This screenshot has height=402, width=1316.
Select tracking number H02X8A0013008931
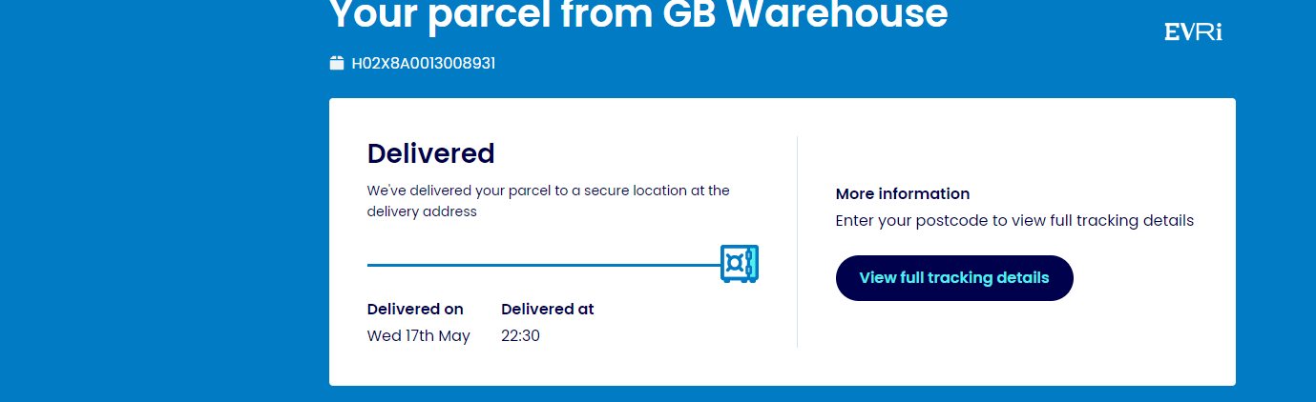pos(423,64)
